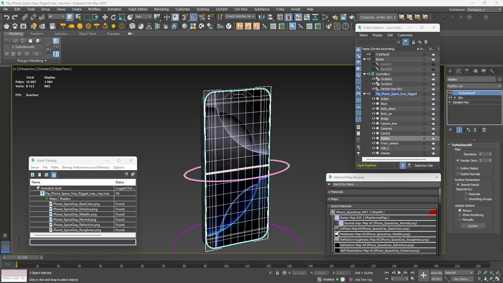Open the Graph Editors menu
The height and width of the screenshot is (283, 503).
138,9
